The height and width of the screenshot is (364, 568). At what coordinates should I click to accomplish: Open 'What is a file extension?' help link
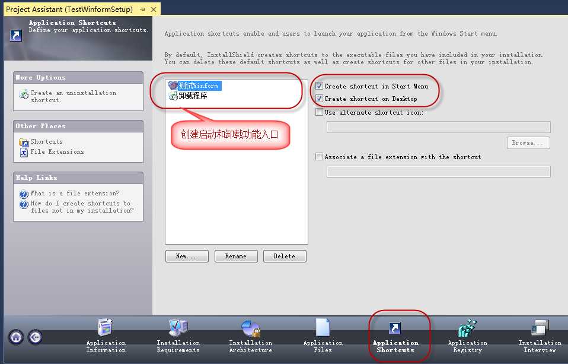click(75, 194)
